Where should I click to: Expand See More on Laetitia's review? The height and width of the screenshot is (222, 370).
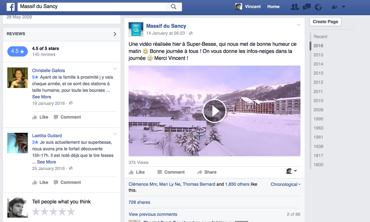click(46, 162)
